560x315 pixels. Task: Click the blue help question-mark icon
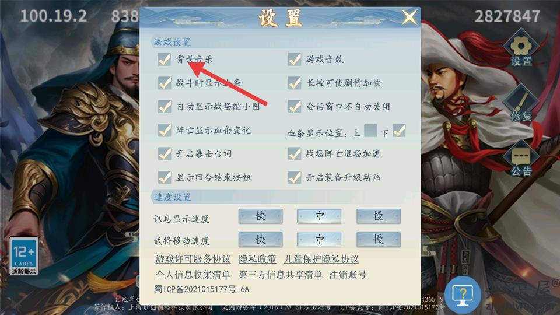tap(463, 295)
